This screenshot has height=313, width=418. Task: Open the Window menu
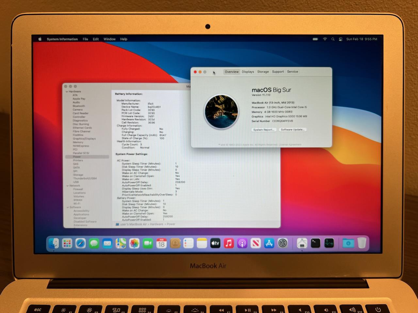tap(109, 39)
